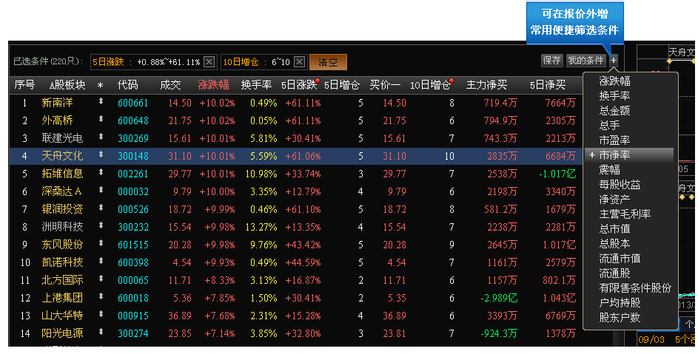
Task: Choose 总手 in the dropdown list
Action: click(609, 125)
